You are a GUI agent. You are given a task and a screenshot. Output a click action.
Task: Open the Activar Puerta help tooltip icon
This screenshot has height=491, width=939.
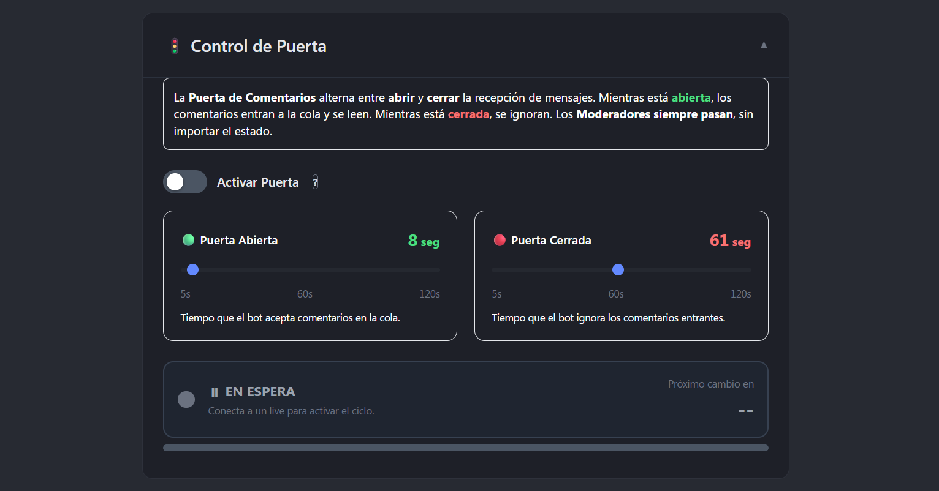315,182
